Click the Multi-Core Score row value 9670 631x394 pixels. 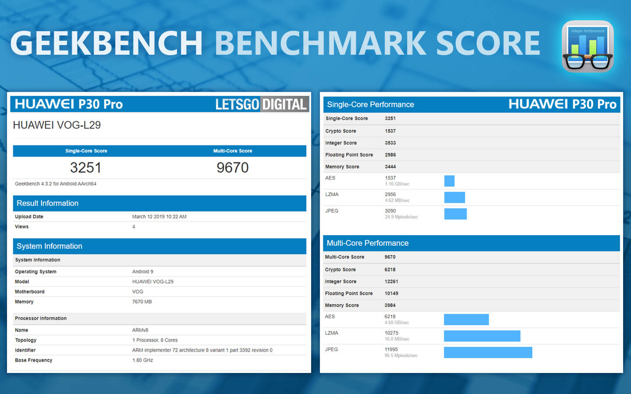pyautogui.click(x=390, y=257)
